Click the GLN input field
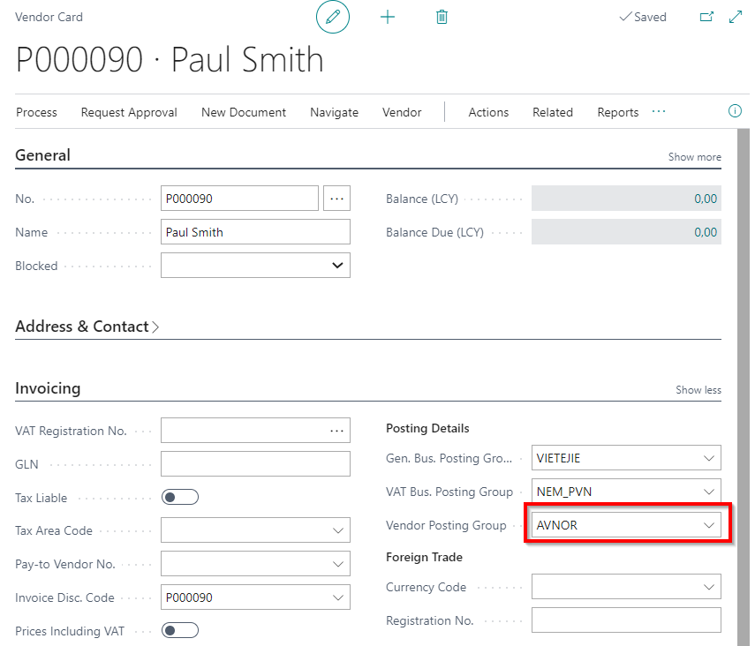Screen dimensions: 755x646 pos(255,464)
